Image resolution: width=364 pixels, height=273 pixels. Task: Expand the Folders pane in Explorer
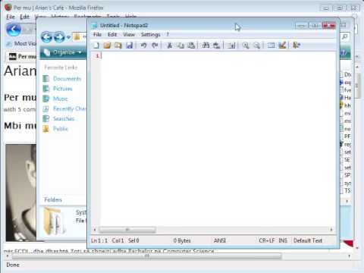click(53, 199)
